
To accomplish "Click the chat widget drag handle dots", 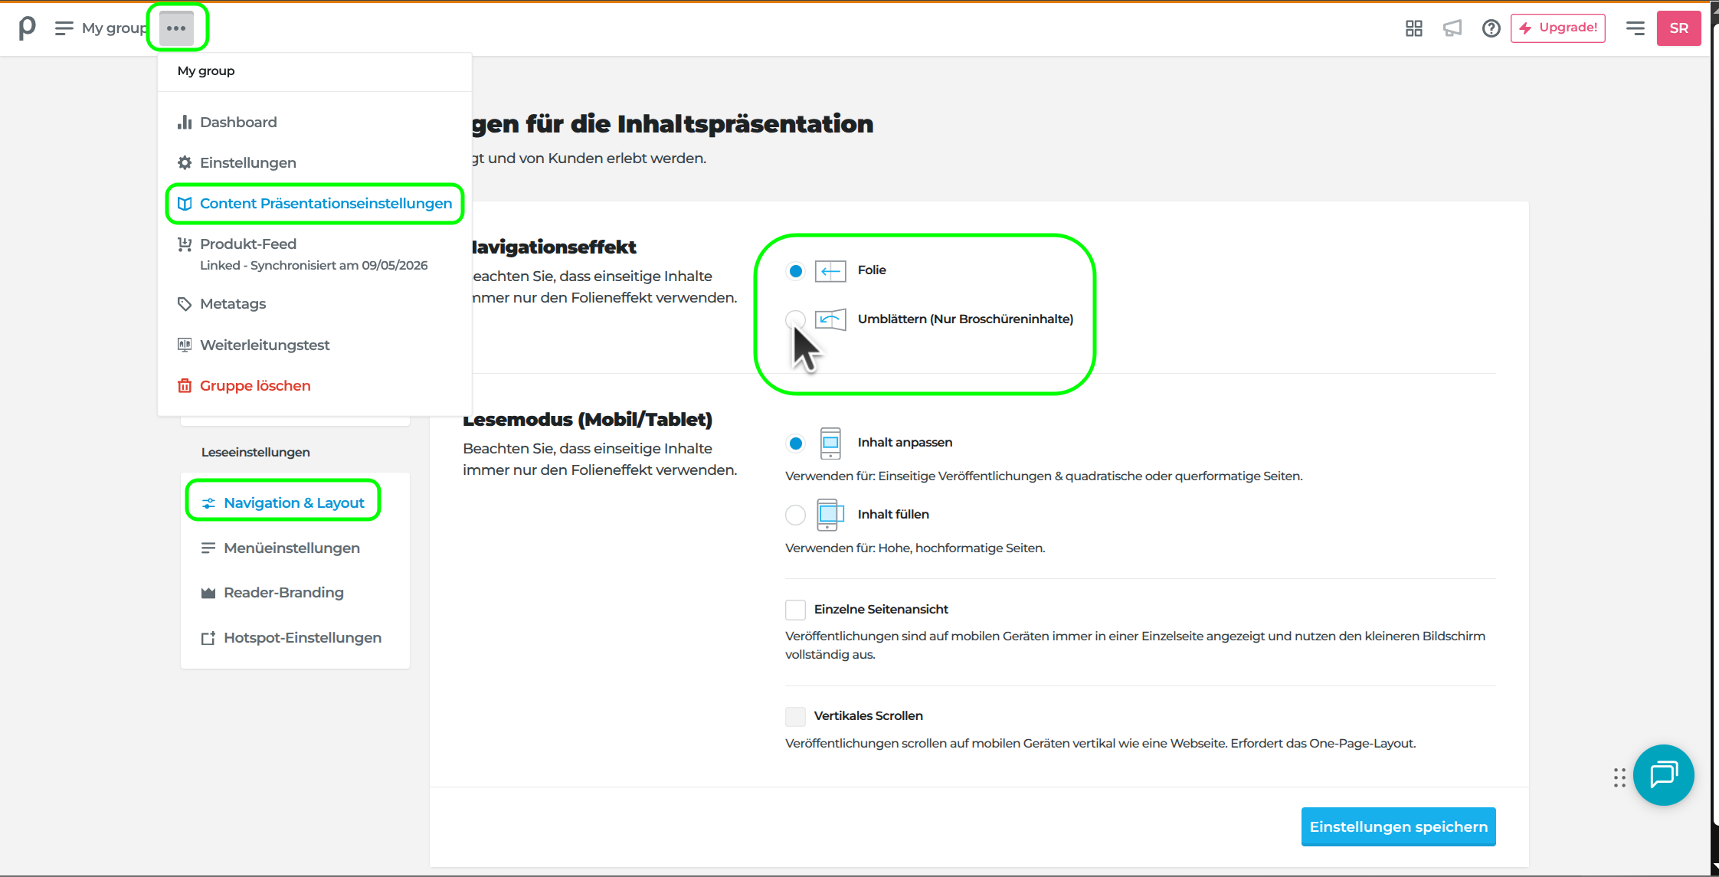I will coord(1619,777).
